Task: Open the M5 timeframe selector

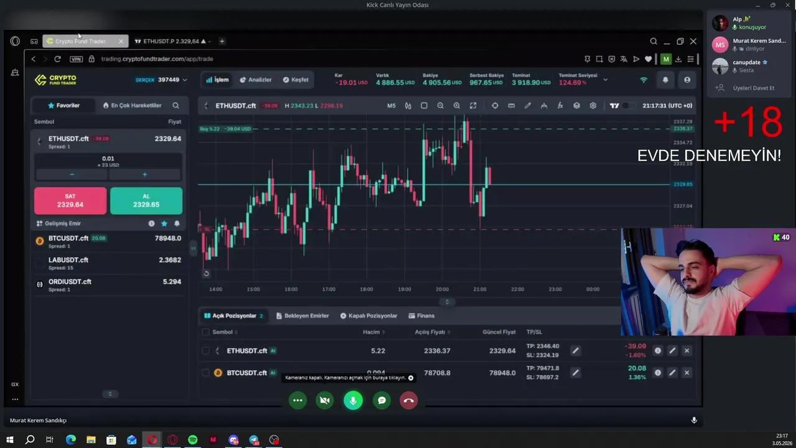Action: (391, 106)
